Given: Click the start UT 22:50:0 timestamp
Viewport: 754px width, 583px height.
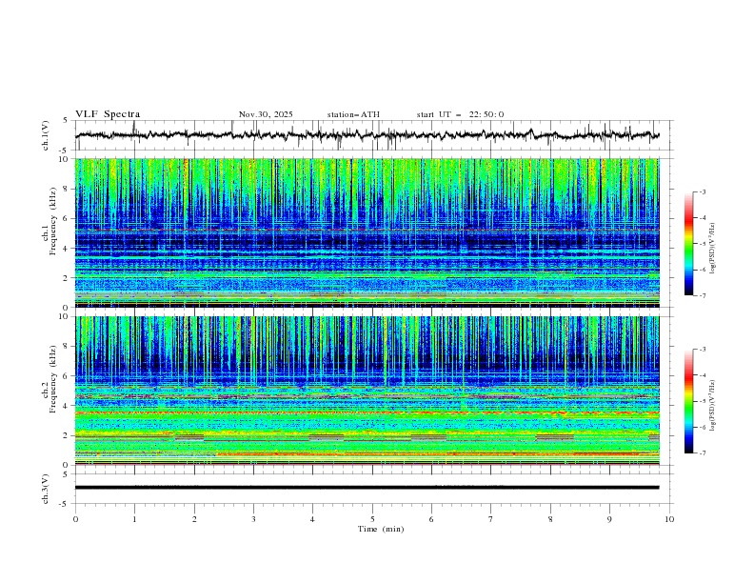Looking at the screenshot, I should 461,114.
